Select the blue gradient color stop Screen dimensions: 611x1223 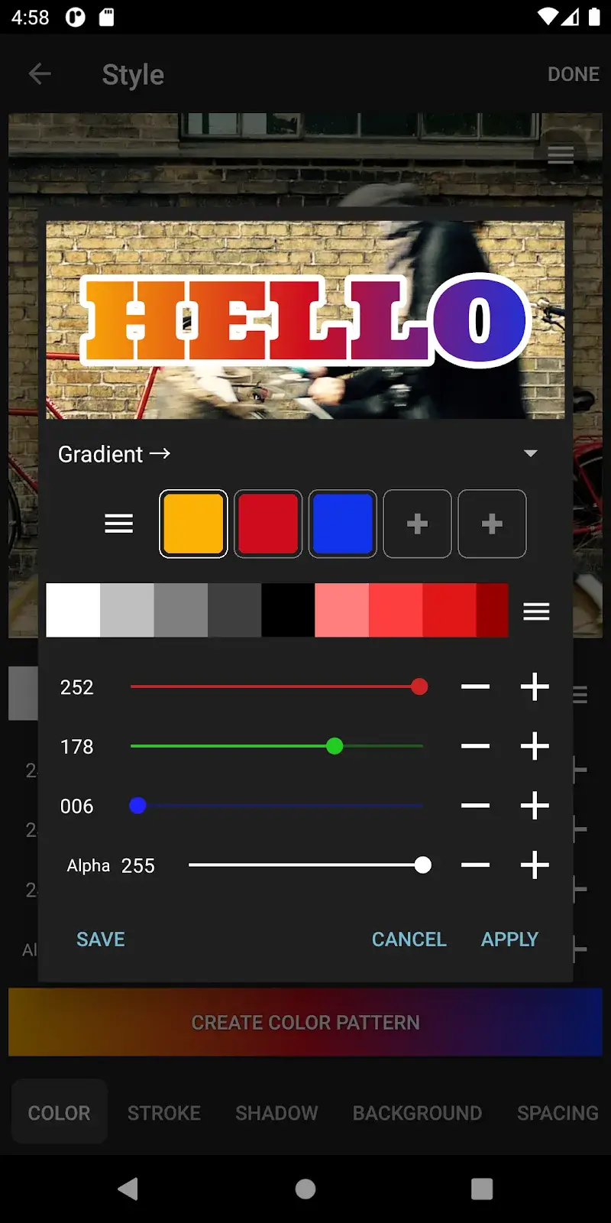(x=342, y=524)
